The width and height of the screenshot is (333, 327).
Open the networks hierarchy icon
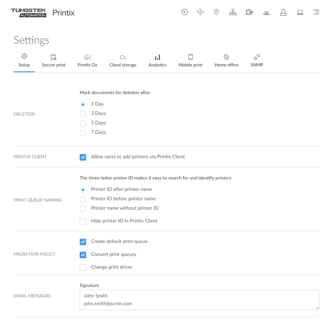click(x=233, y=12)
